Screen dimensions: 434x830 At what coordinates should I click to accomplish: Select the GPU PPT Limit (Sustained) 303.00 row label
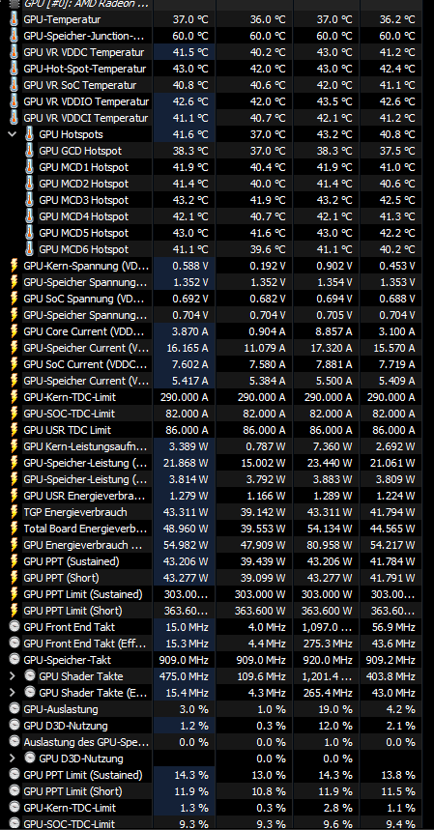(x=83, y=594)
